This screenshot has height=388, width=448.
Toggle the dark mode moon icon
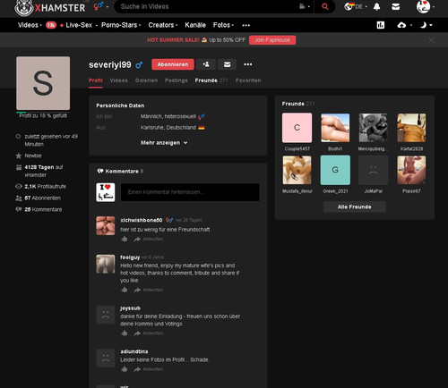426,25
